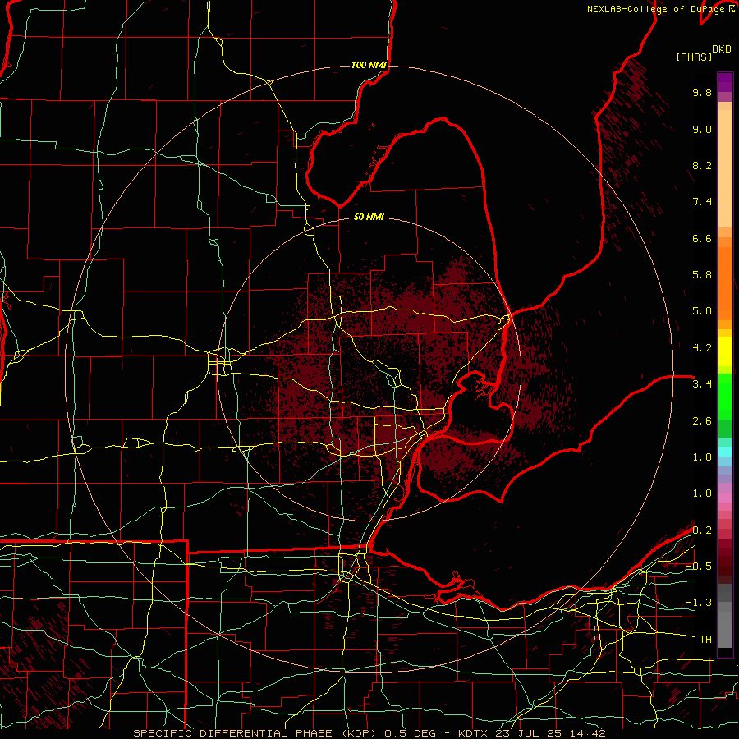Pick the bright green segment of color bar
The height and width of the screenshot is (739, 739).
point(725,395)
